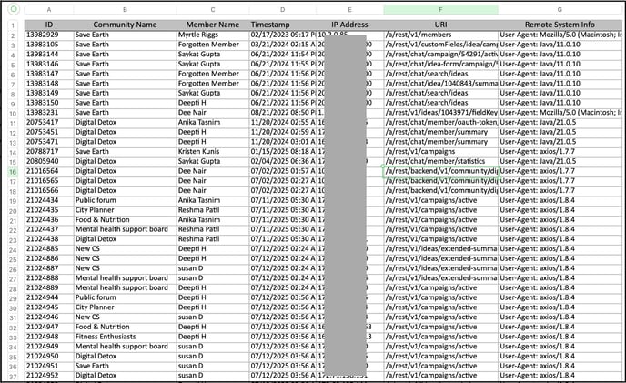Select timestamp 02/04/2025 06:36
This screenshot has width=626, height=383.
pos(283,161)
